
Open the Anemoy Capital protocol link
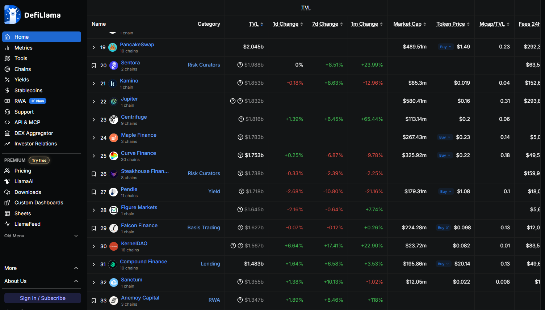click(140, 298)
